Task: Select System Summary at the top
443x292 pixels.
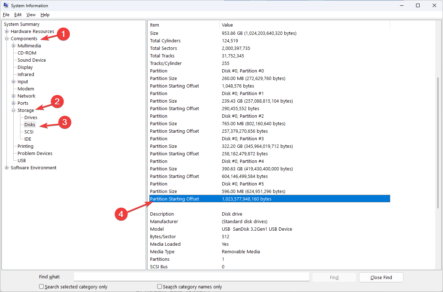Action: tap(21, 24)
